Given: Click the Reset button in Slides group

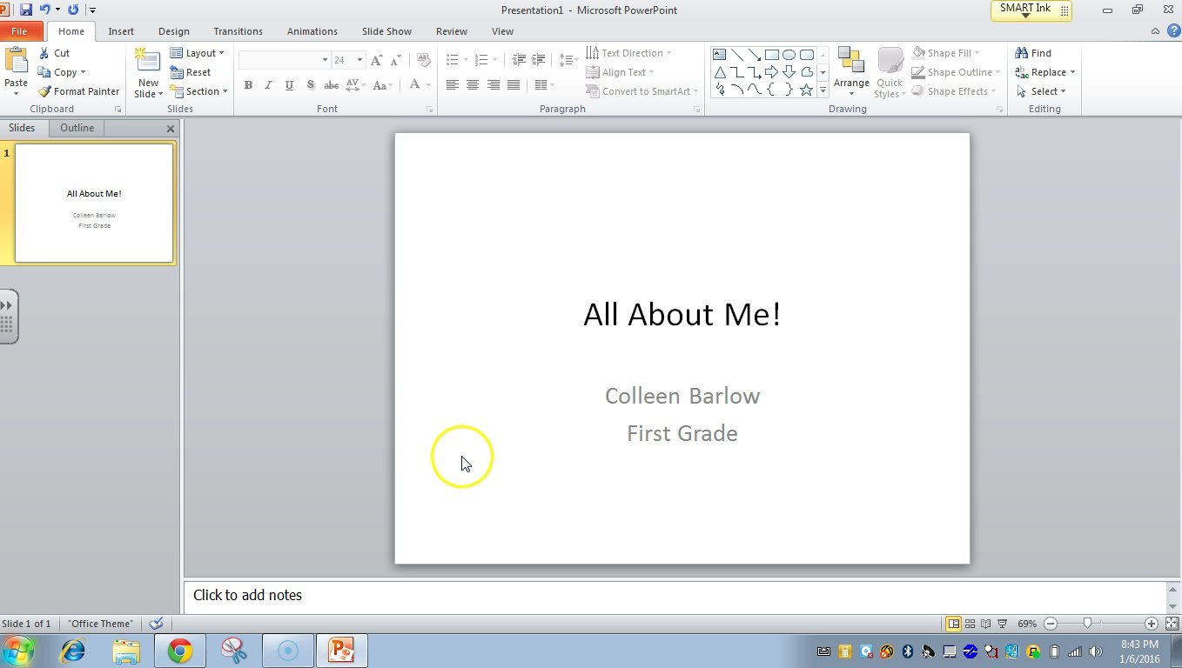Looking at the screenshot, I should coord(195,71).
